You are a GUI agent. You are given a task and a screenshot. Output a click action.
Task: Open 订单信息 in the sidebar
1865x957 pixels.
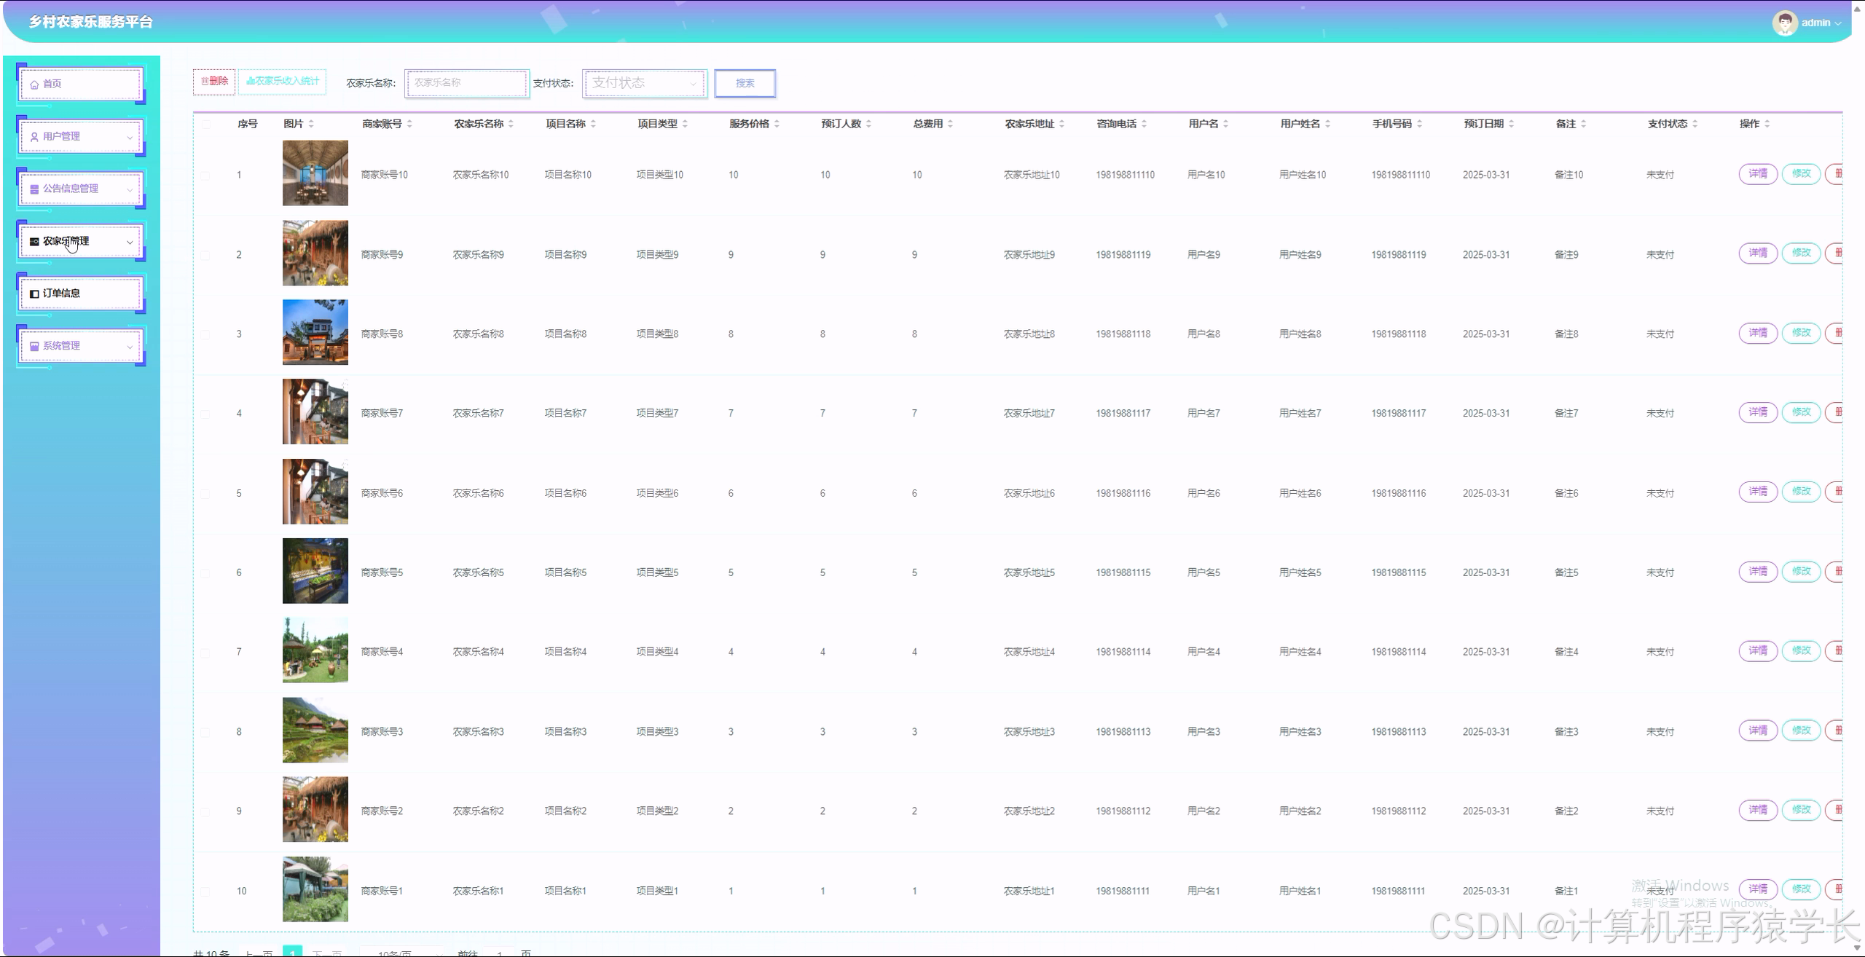[61, 294]
